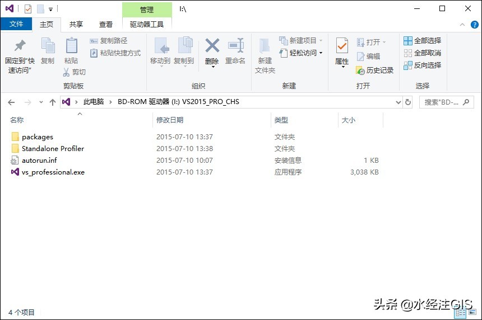Click the Refresh button beside address bar
The image size is (482, 320).
point(408,102)
